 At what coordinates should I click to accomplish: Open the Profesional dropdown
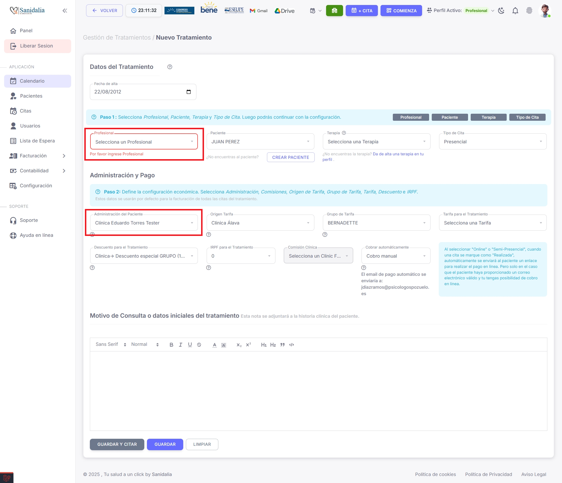point(144,142)
